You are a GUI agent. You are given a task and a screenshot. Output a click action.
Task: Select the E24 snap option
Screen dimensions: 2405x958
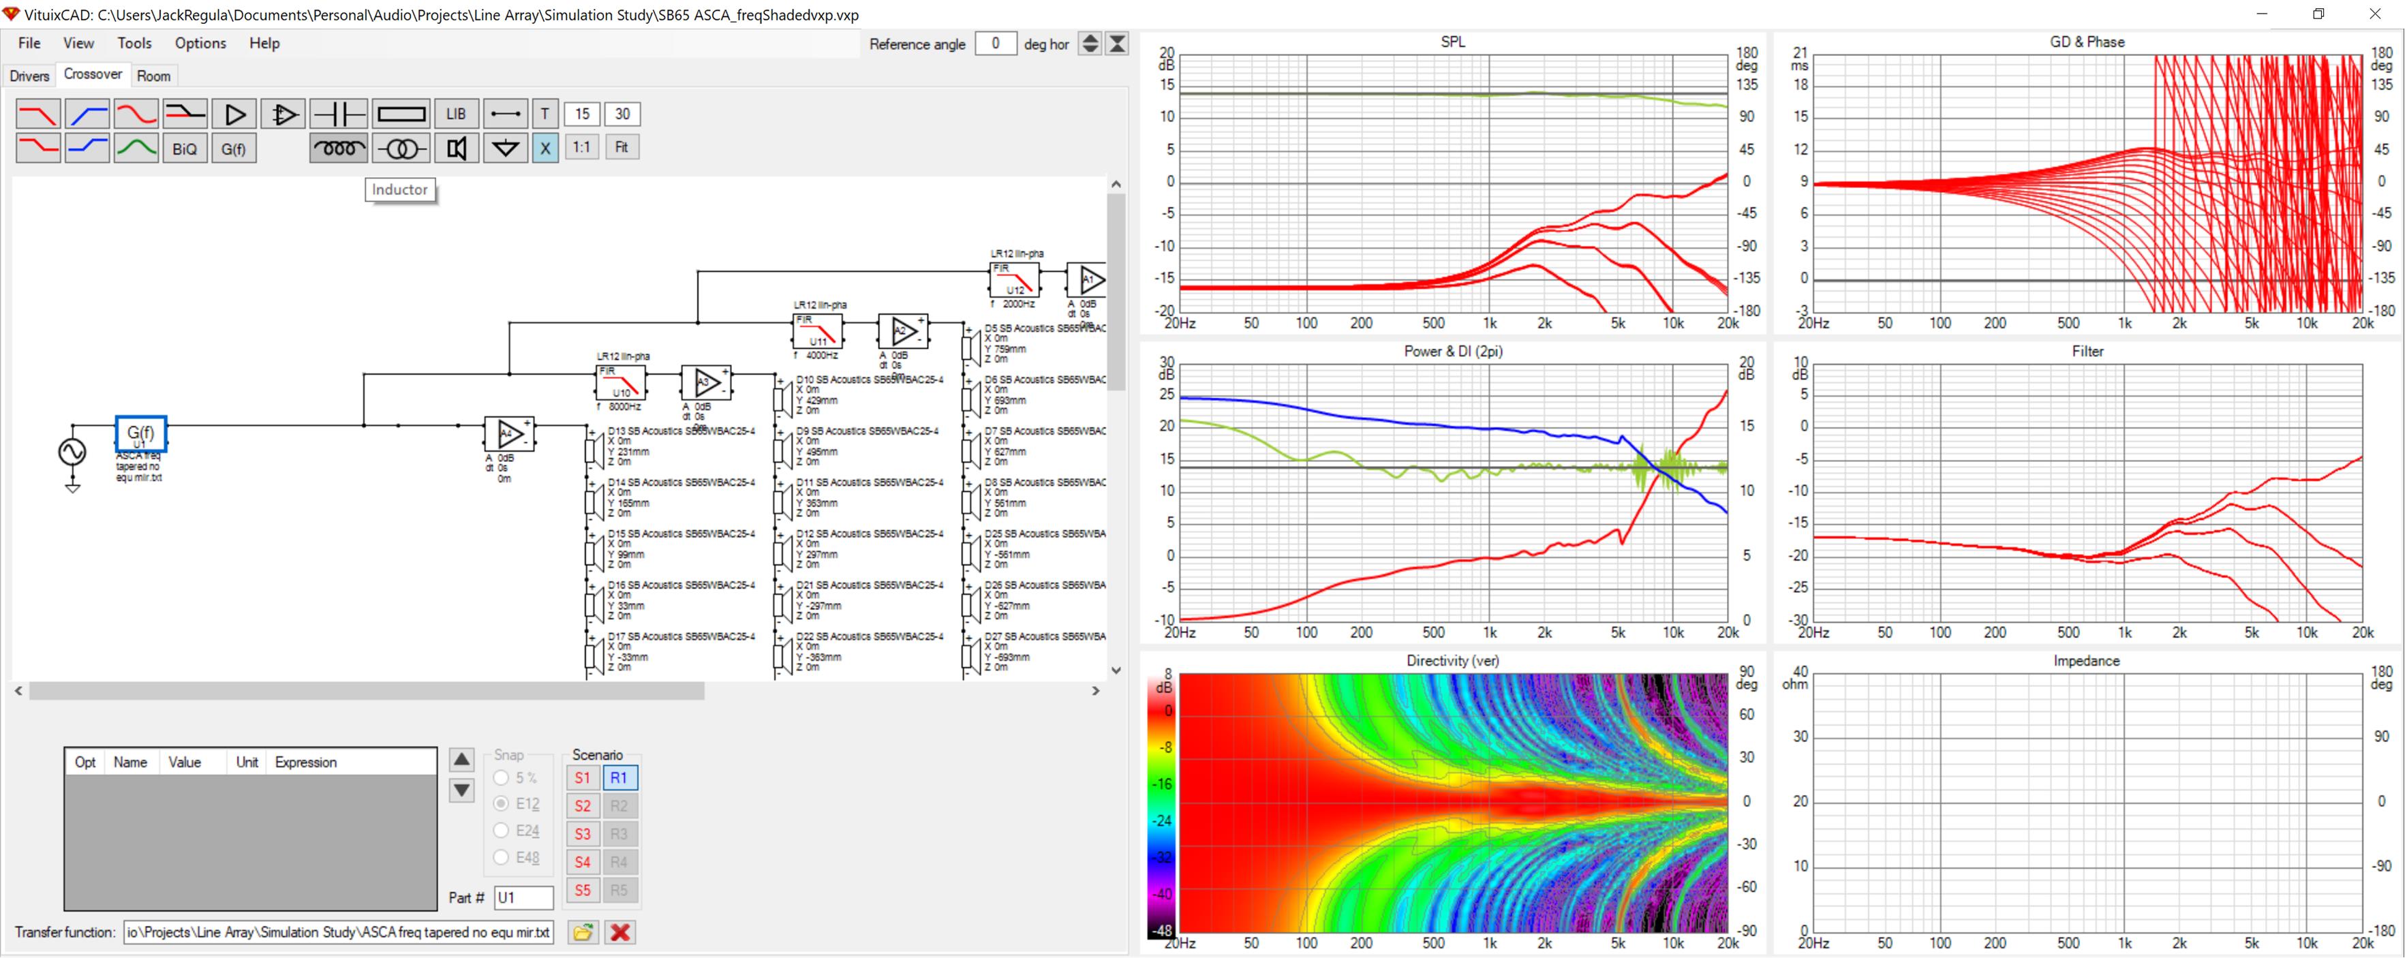point(517,831)
